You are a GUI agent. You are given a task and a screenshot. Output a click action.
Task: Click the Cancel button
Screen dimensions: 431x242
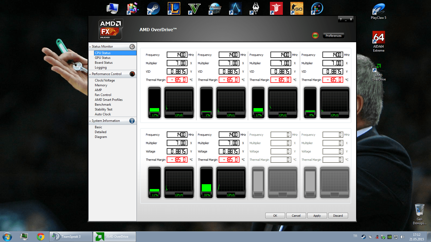tap(296, 216)
